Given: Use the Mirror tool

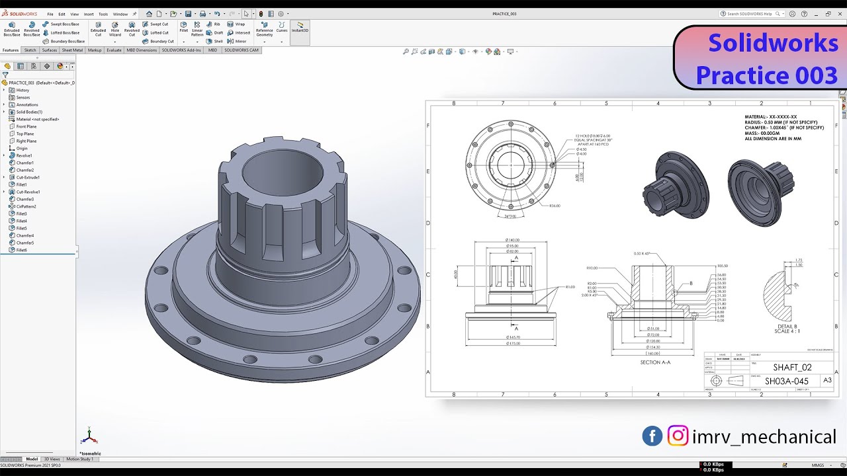Looking at the screenshot, I should coord(237,41).
